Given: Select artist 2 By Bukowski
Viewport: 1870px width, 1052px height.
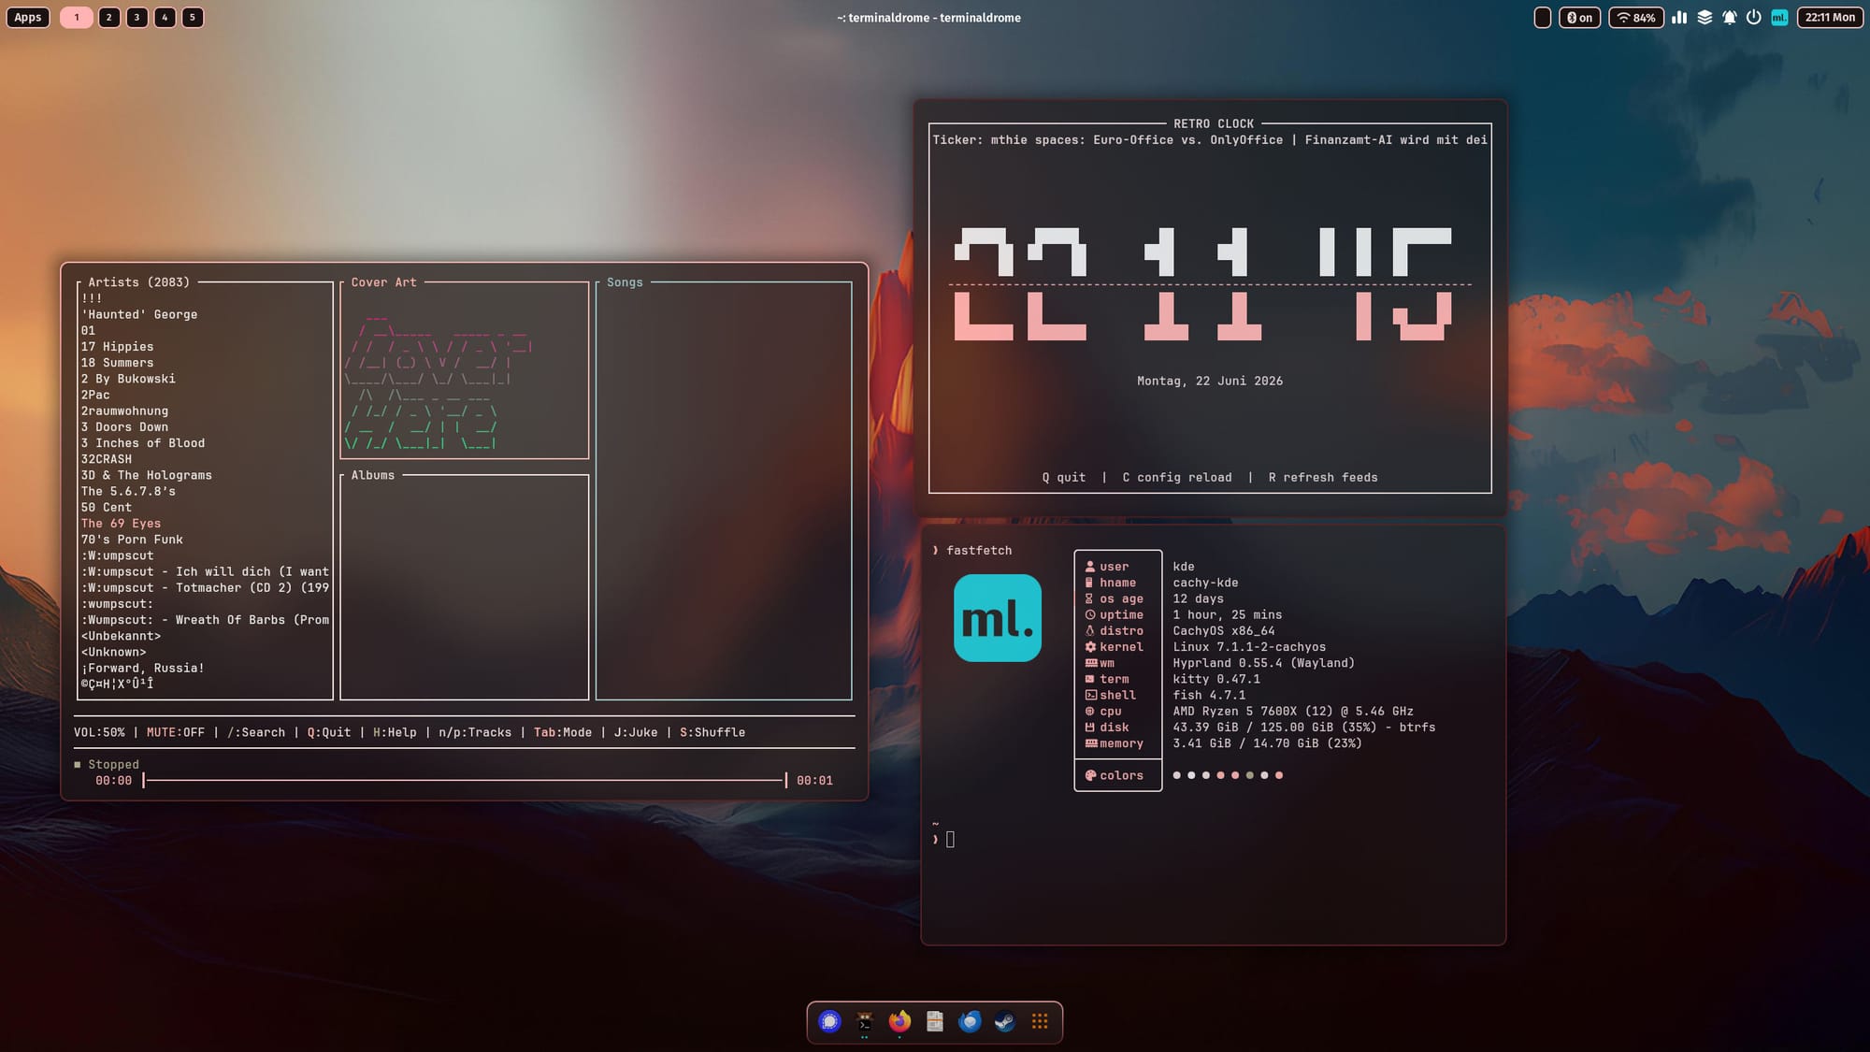Looking at the screenshot, I should [x=128, y=379].
